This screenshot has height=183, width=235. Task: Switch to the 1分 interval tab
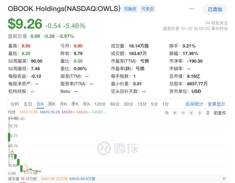pos(165,104)
